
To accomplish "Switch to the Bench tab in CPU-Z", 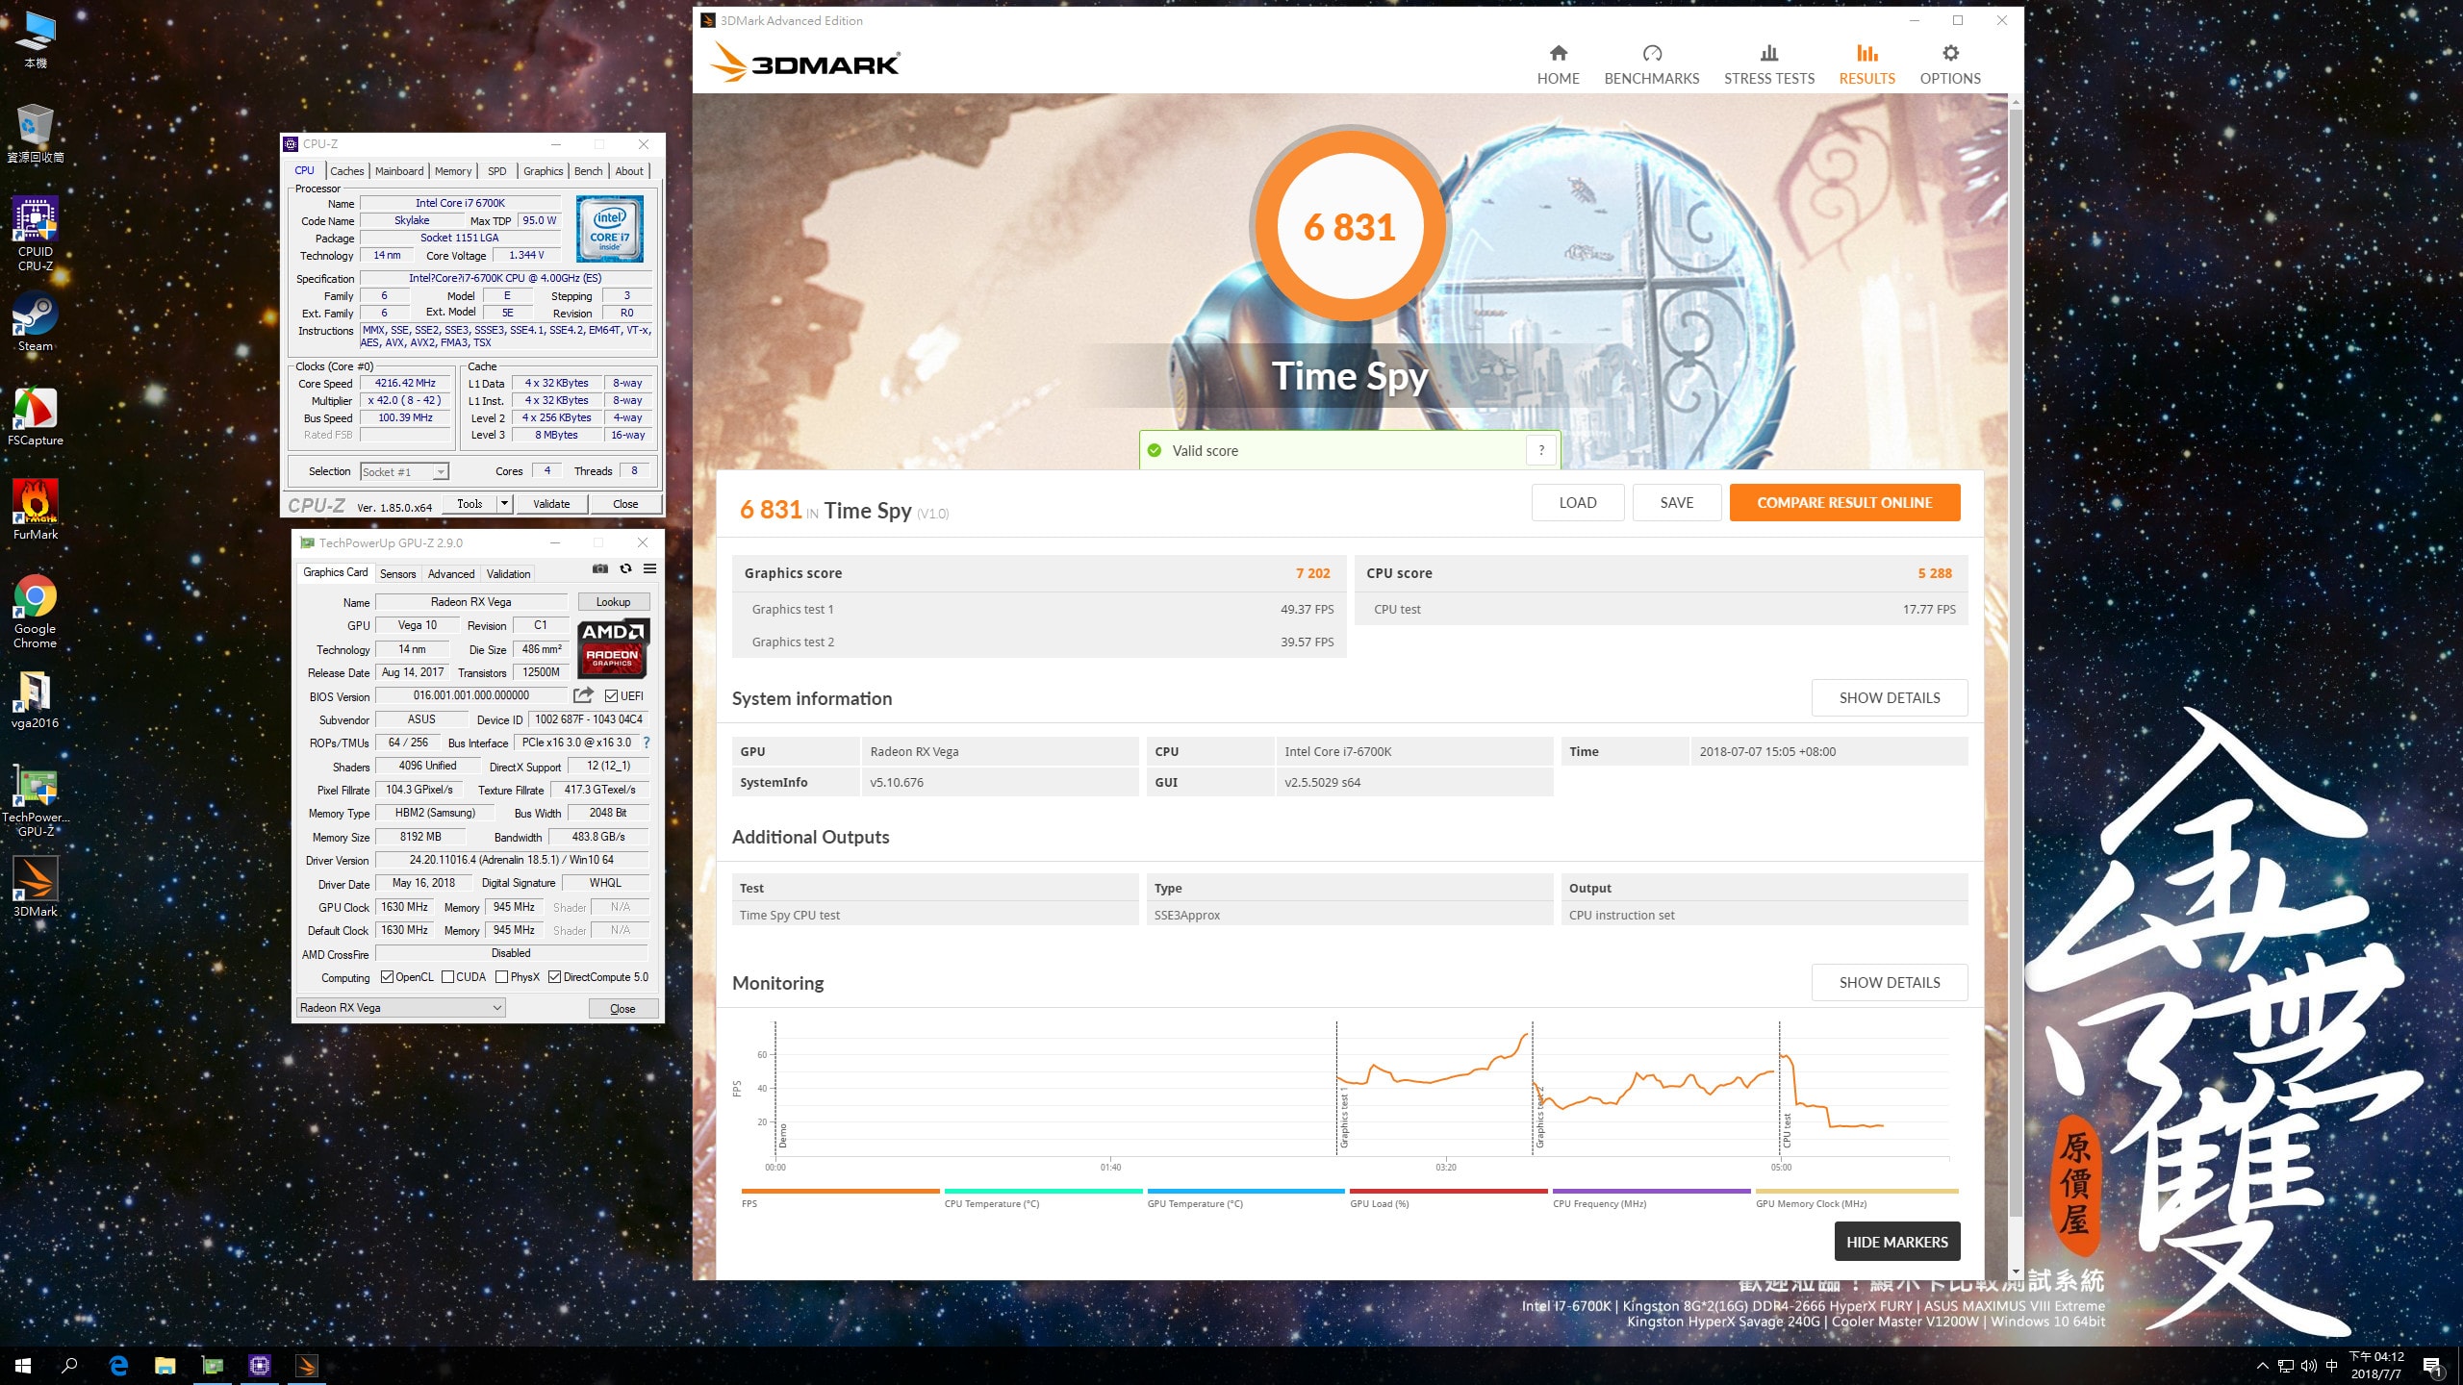I will click(588, 171).
